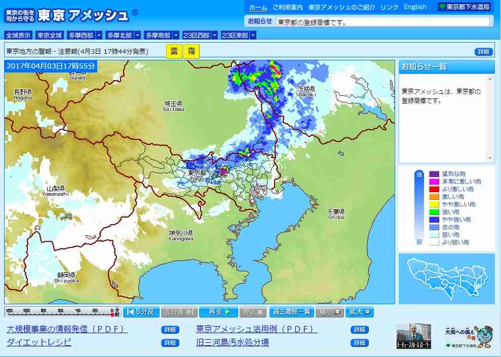Select the 全域表示 view button
501x357 pixels.
coord(18,35)
